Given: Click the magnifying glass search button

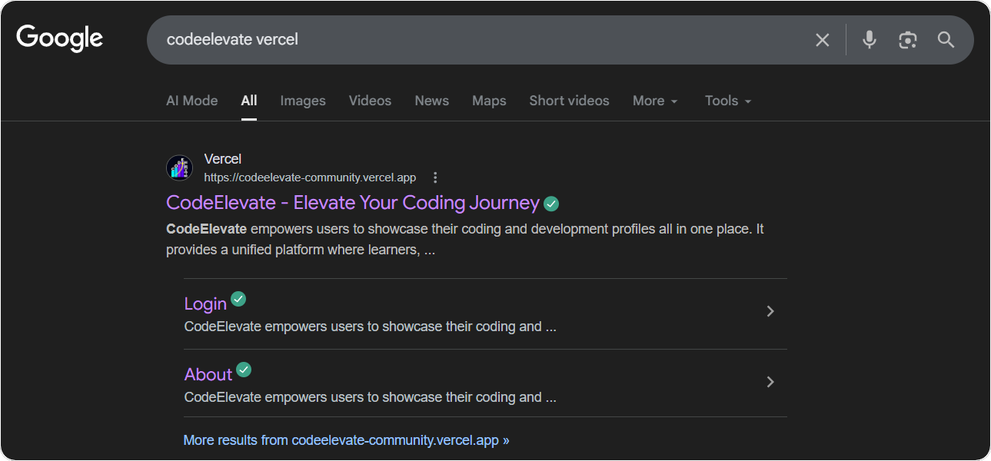Looking at the screenshot, I should coord(946,40).
